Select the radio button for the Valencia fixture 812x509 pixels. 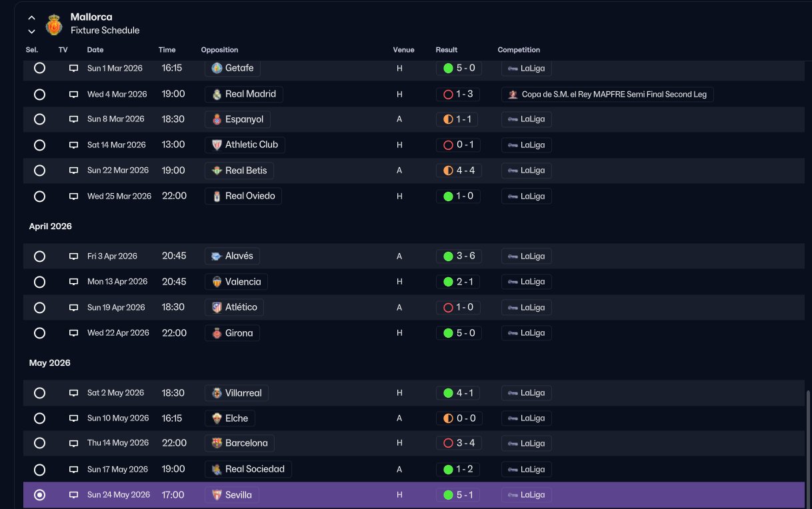[x=39, y=282]
